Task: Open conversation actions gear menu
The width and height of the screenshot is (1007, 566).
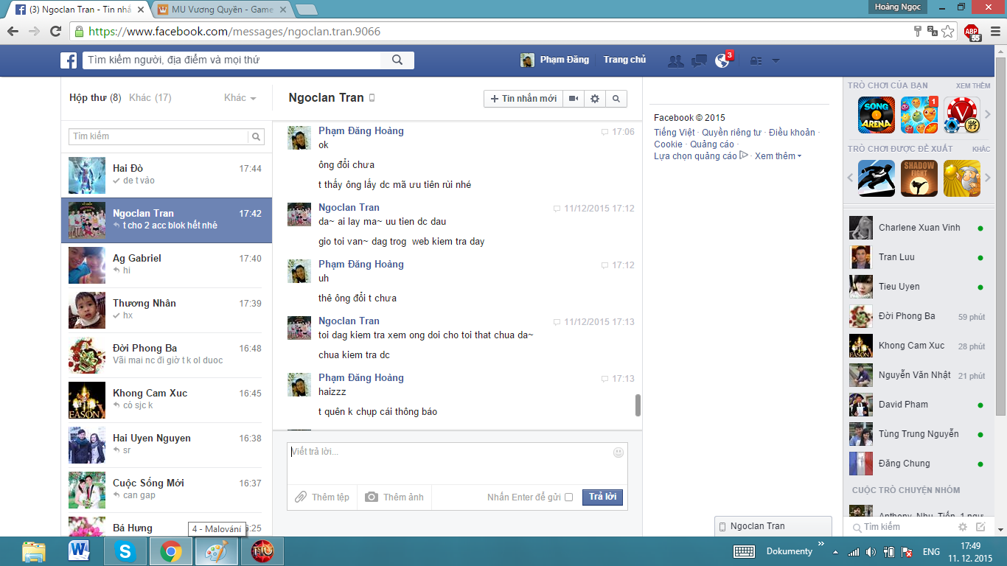Action: point(595,99)
